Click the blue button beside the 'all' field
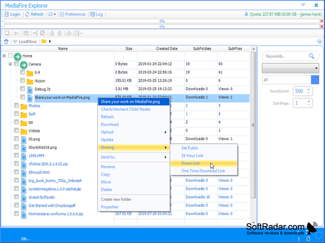The image size is (325, 243). 315,80
